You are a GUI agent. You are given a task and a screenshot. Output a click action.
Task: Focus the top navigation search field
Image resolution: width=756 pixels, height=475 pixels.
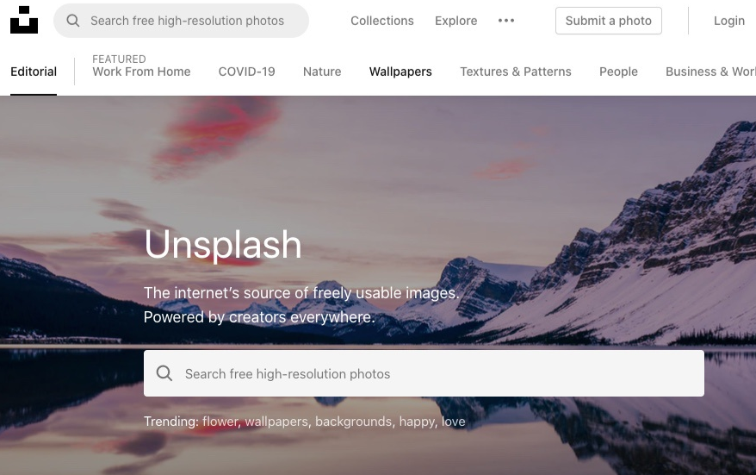click(x=182, y=21)
